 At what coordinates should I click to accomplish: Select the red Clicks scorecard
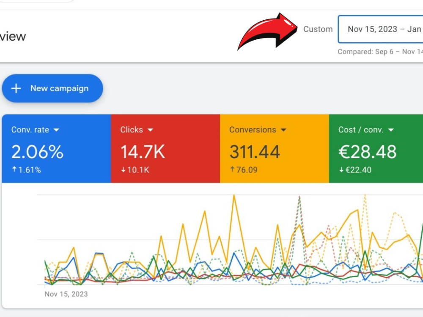tap(165, 148)
